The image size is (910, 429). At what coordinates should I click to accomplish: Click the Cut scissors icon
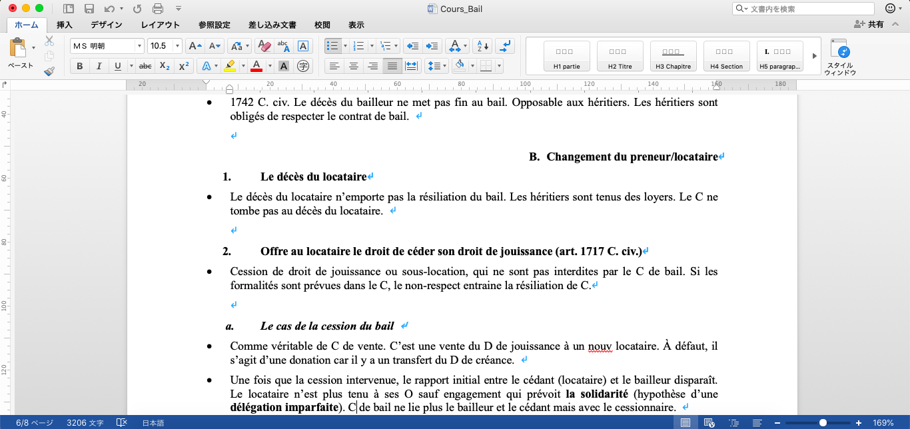click(x=49, y=41)
